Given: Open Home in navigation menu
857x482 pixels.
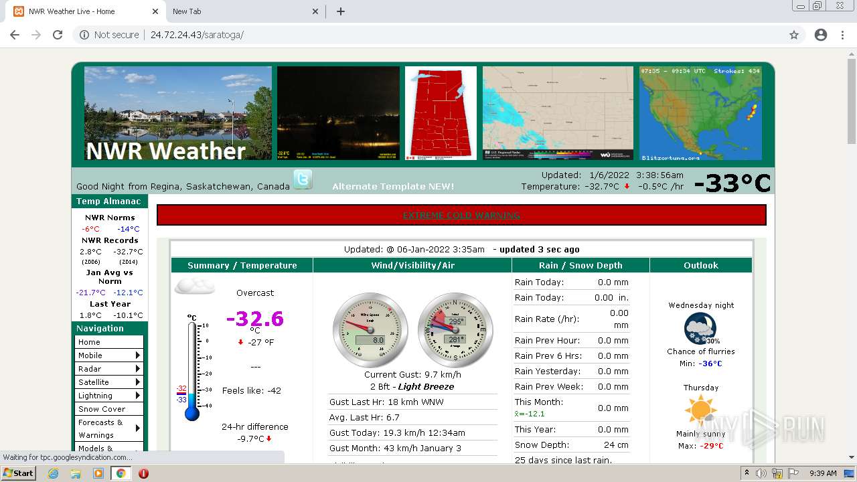Looking at the screenshot, I should [109, 342].
